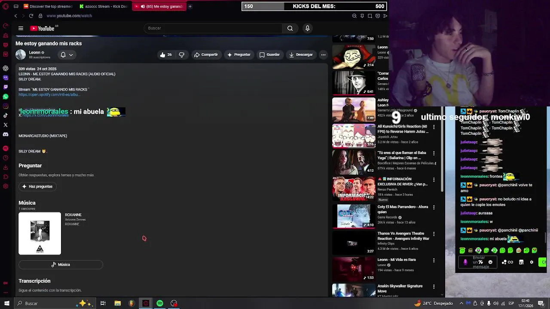Open the ROXANNE song album thumbnail
Viewport: 550px width, 309px height.
point(40,233)
